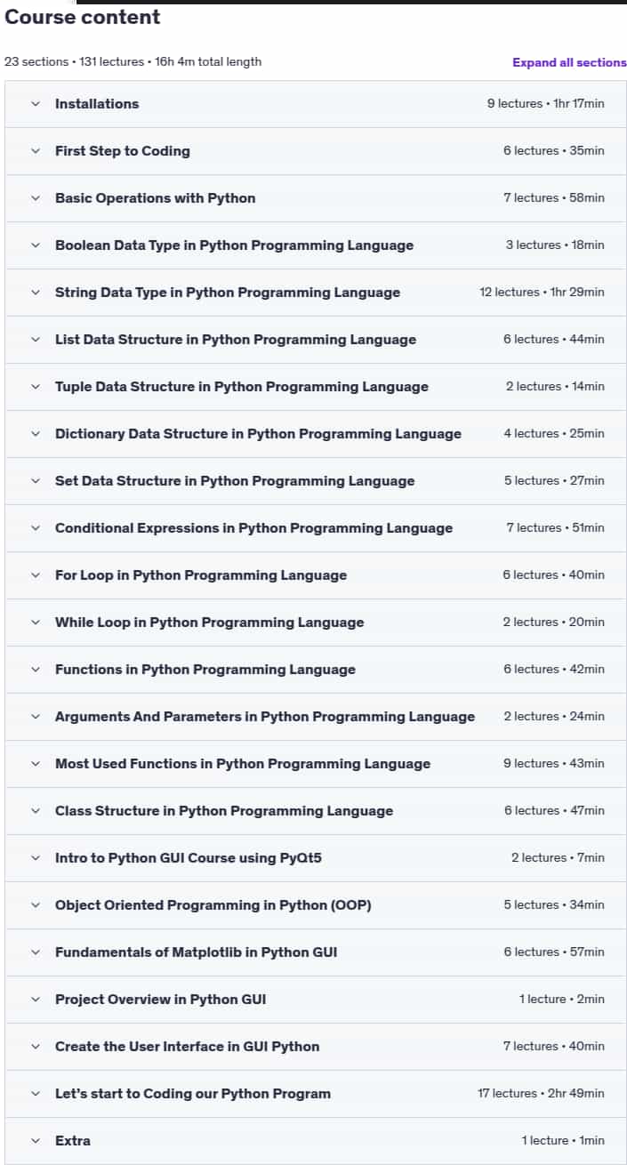627x1165 pixels.
Task: Expand the Installations section chevron
Action: (x=36, y=104)
